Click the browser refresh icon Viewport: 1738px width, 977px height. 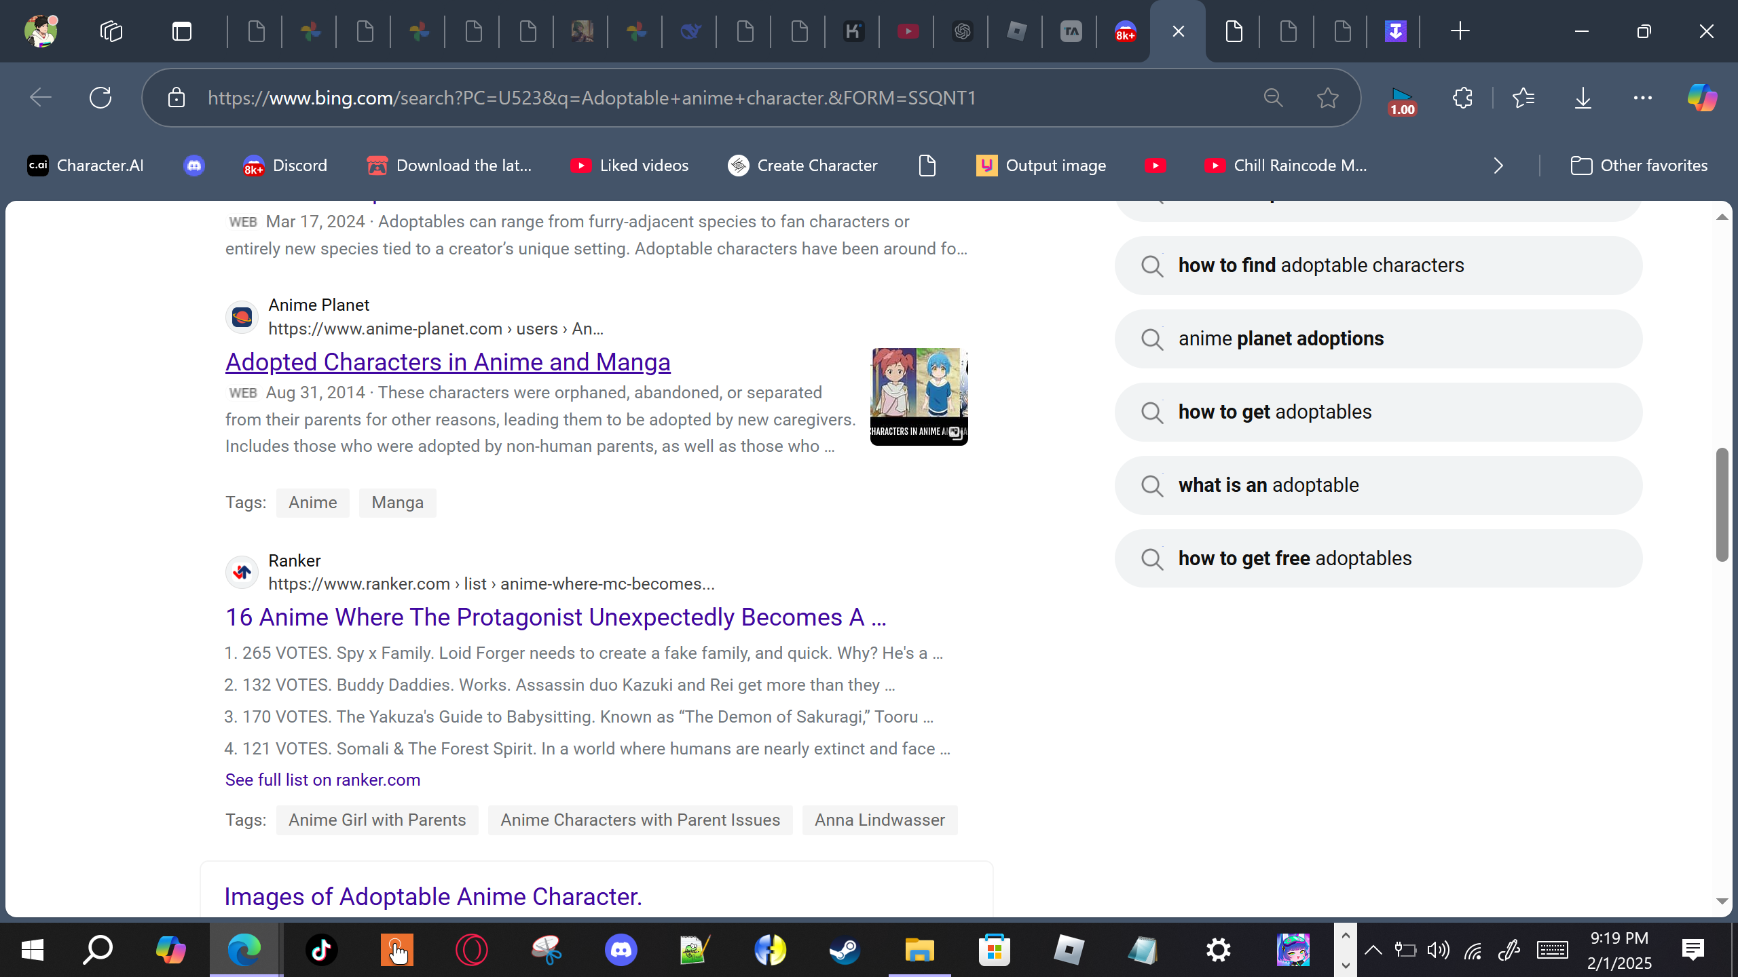pos(100,98)
